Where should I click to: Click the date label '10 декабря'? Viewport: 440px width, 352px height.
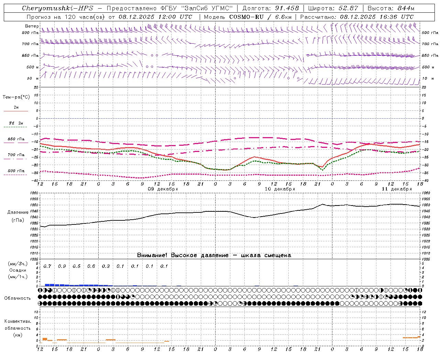click(280, 189)
